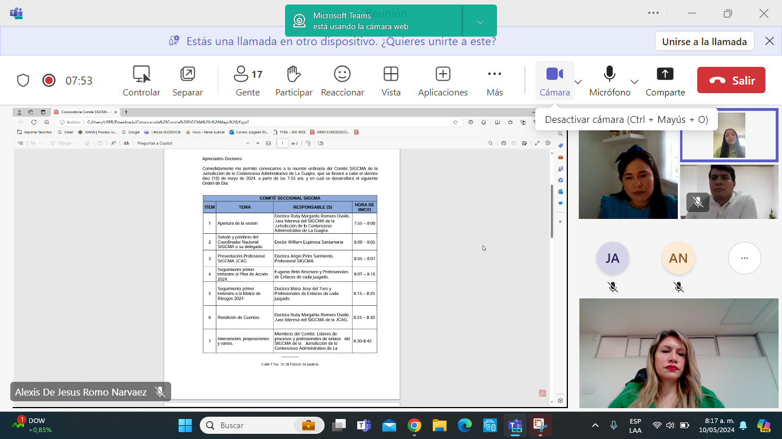Select the JA participant avatar
The width and height of the screenshot is (782, 439).
point(613,258)
